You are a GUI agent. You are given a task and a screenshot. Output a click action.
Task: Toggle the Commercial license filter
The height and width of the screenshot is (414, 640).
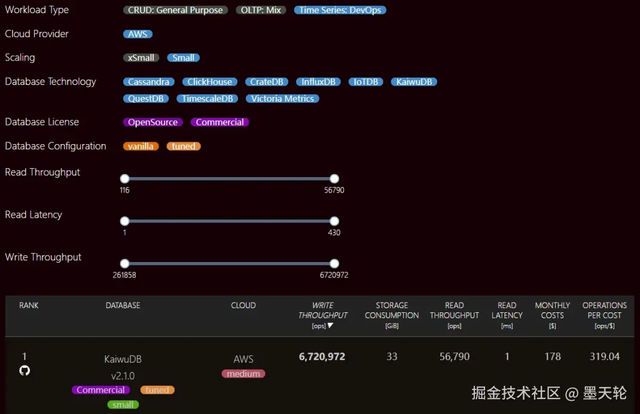pyautogui.click(x=220, y=122)
